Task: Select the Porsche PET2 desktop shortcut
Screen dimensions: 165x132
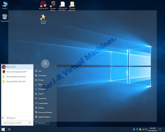Action: [x=43, y=5]
